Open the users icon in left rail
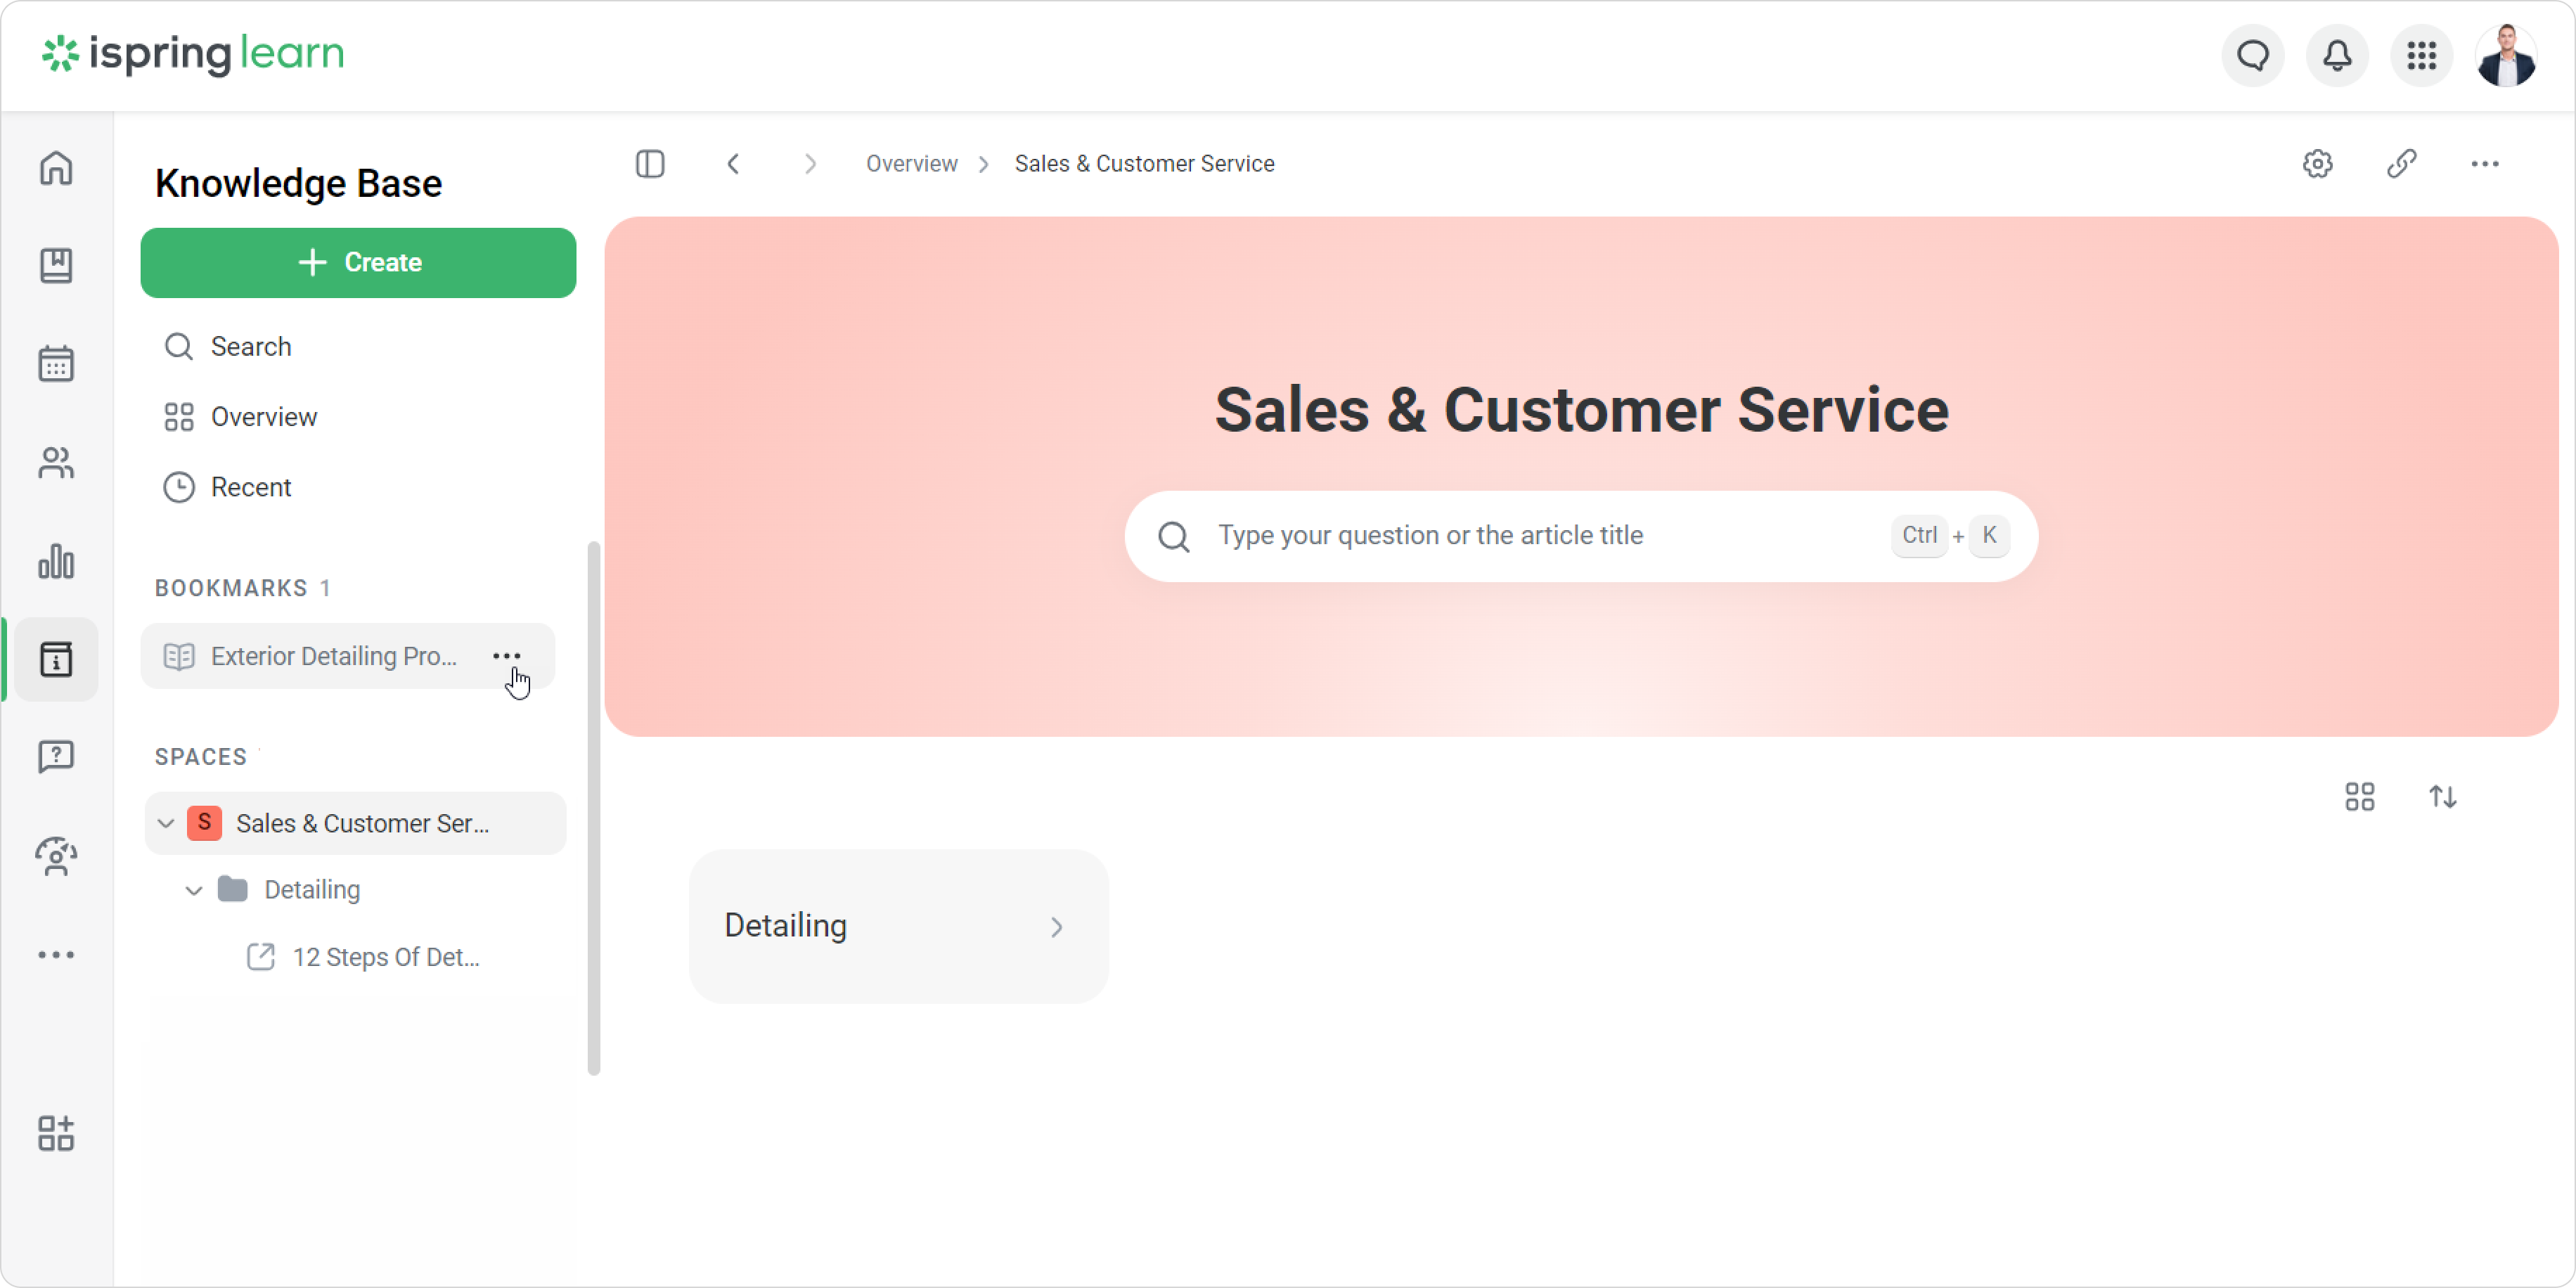The width and height of the screenshot is (2576, 1288). pyautogui.click(x=56, y=462)
